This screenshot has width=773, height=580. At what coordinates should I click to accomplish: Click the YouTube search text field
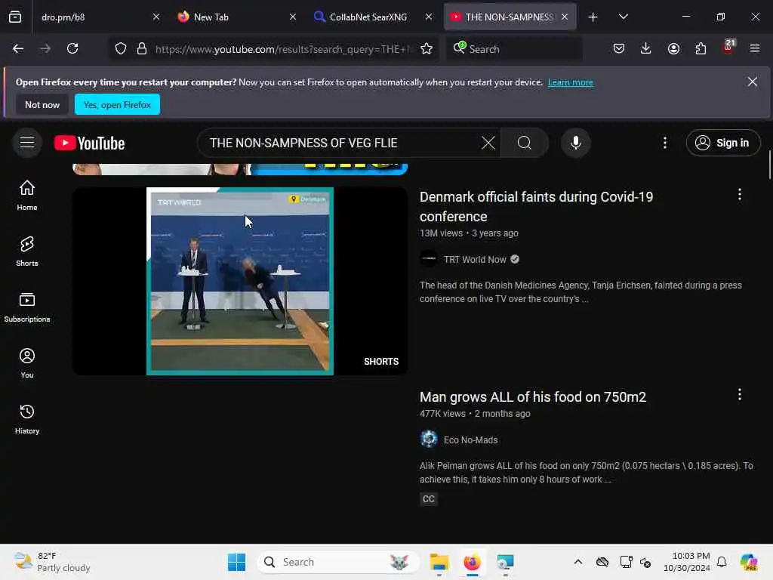[340, 143]
